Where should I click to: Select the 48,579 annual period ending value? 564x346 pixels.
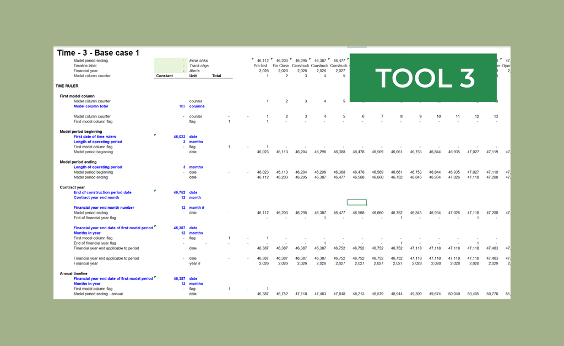click(377, 294)
